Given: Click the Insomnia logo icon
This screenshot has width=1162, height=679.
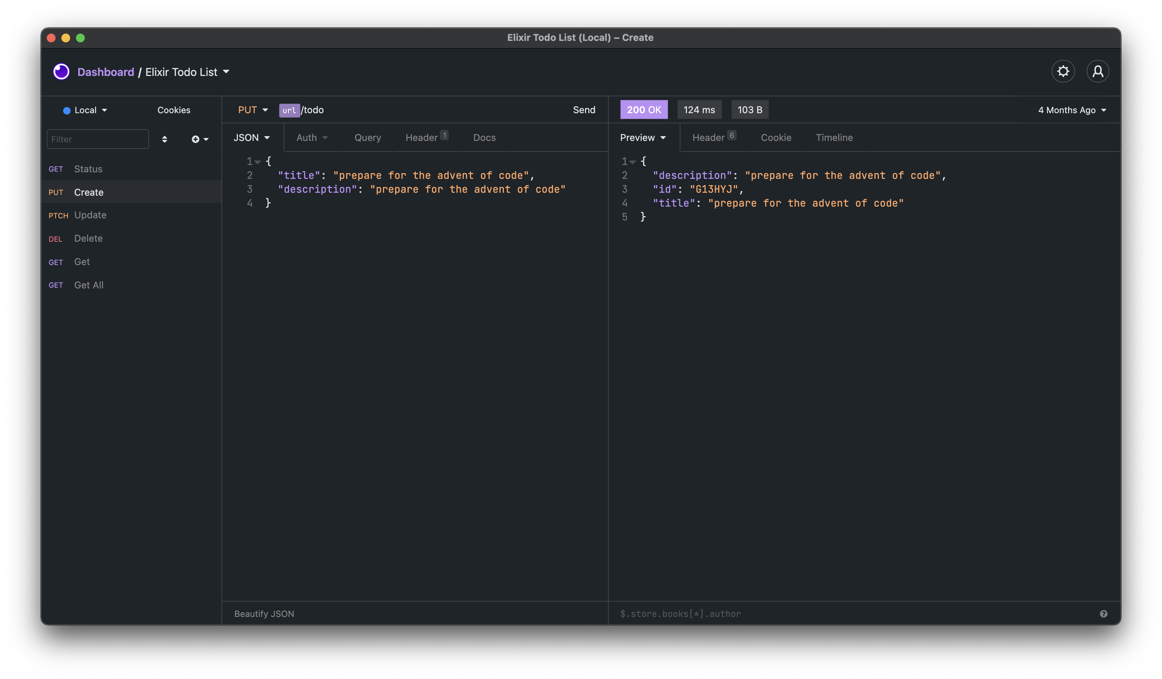Looking at the screenshot, I should point(61,72).
